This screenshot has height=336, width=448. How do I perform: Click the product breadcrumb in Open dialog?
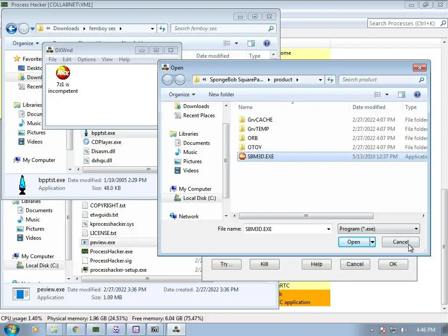click(x=283, y=80)
